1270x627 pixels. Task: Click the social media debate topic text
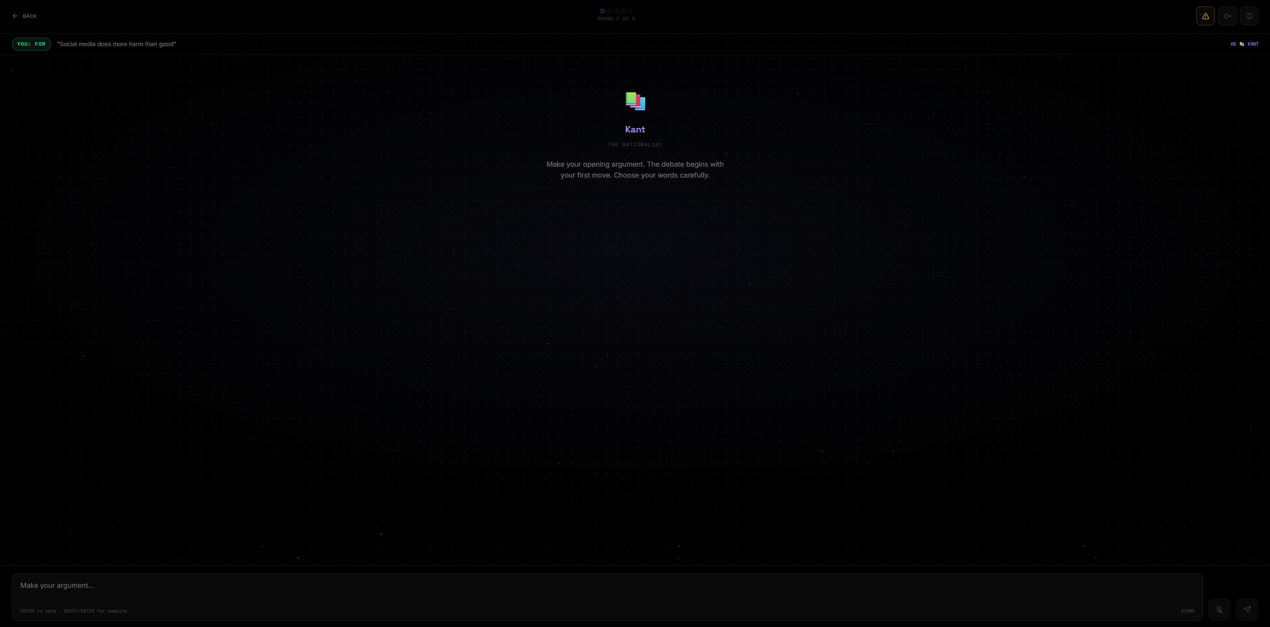pos(116,44)
